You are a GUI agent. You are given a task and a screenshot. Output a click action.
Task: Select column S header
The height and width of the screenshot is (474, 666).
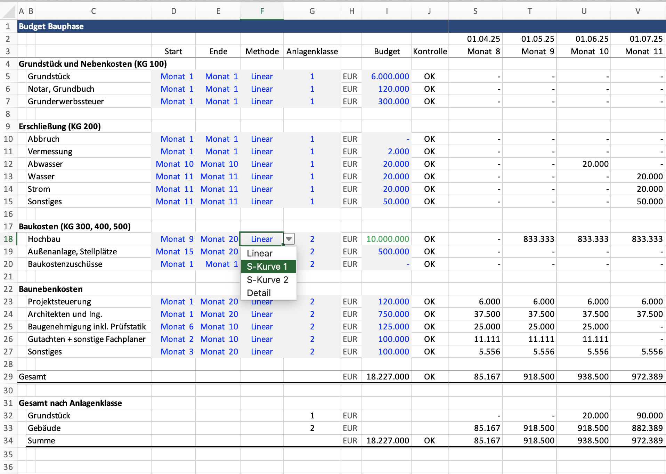(x=475, y=11)
